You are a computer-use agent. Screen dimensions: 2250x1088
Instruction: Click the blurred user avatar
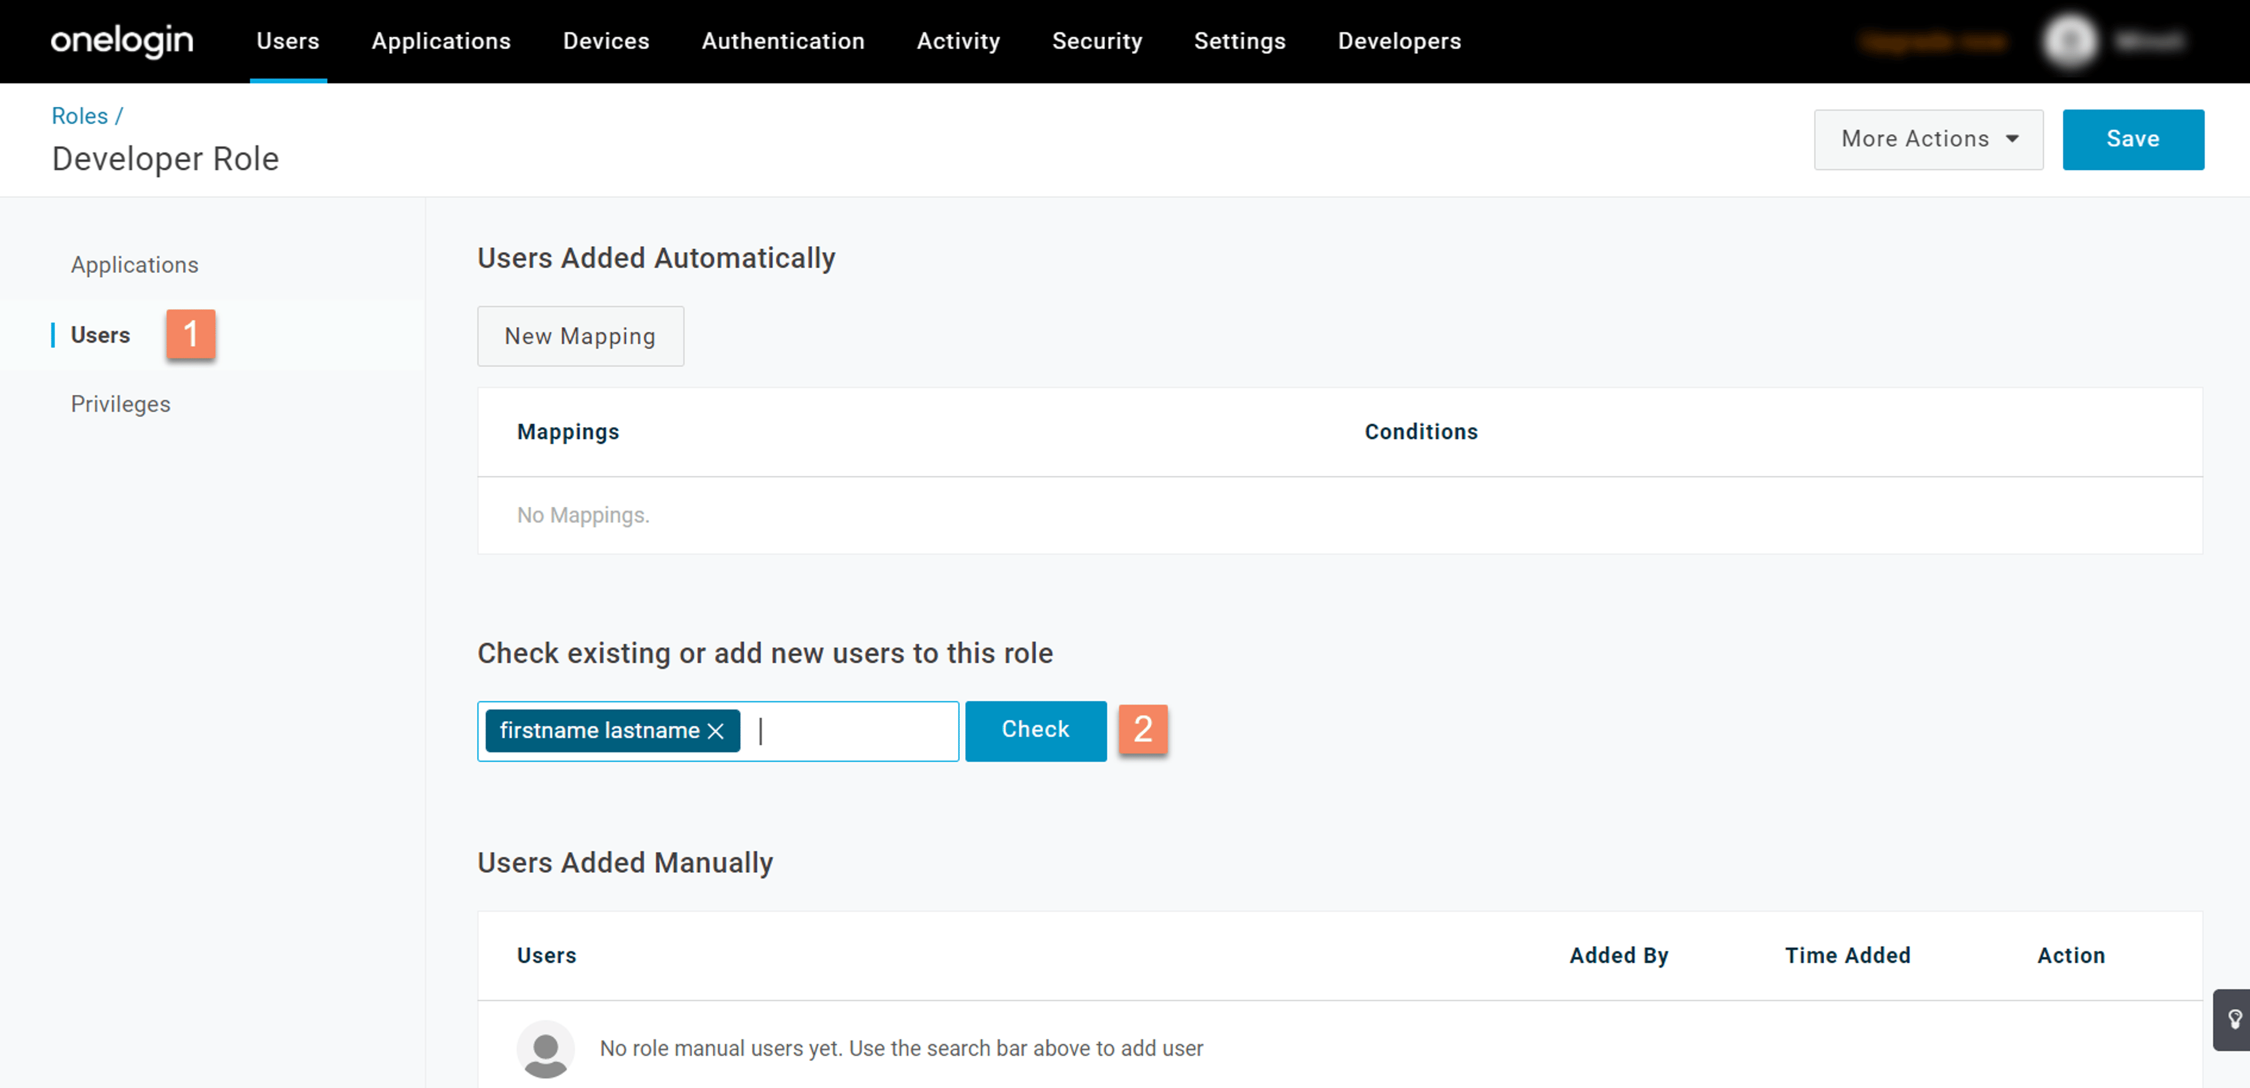[2070, 40]
